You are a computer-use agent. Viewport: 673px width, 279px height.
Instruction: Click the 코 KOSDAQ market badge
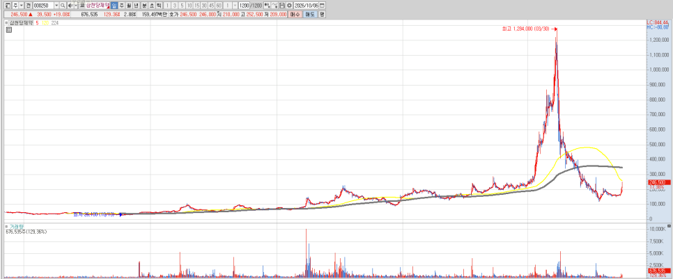(x=82, y=6)
